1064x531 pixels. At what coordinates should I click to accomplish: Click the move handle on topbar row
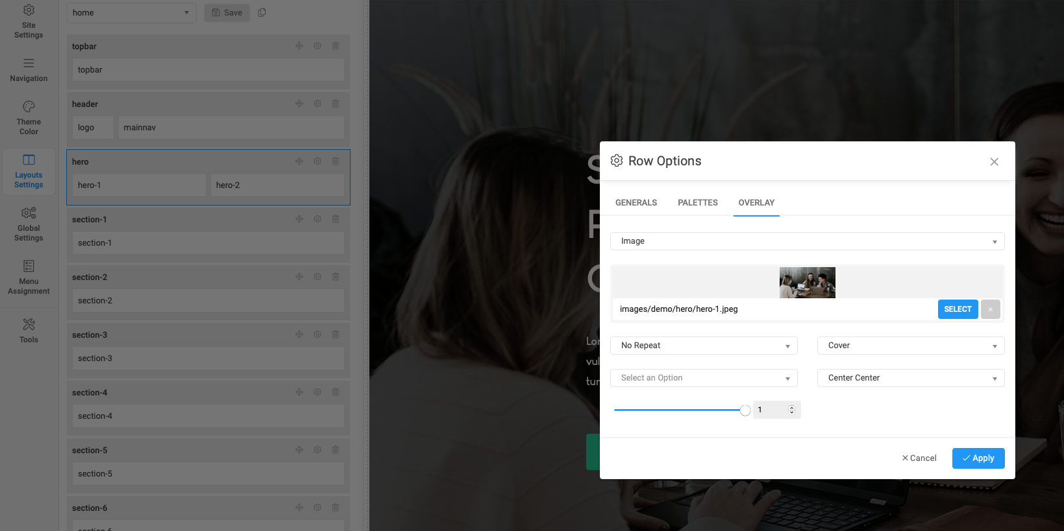tap(299, 46)
